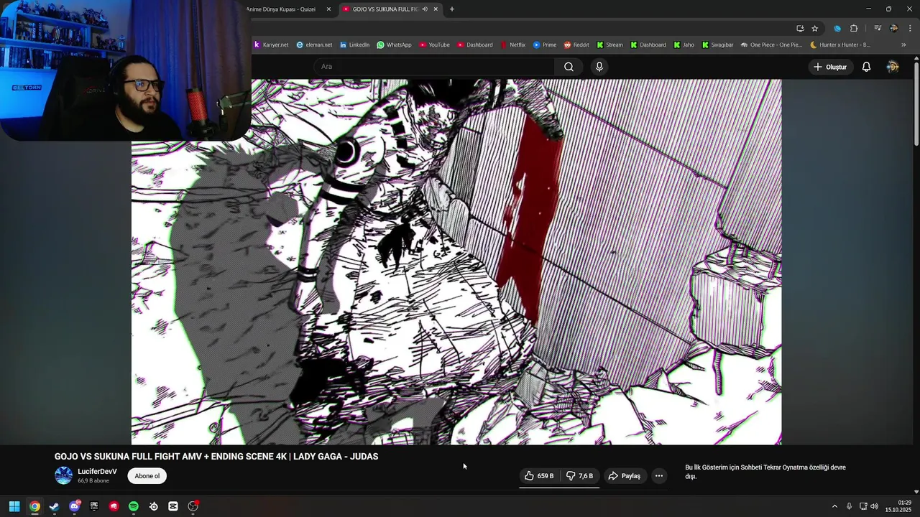Click the video title text
Viewport: 920px width, 517px height.
(x=216, y=457)
